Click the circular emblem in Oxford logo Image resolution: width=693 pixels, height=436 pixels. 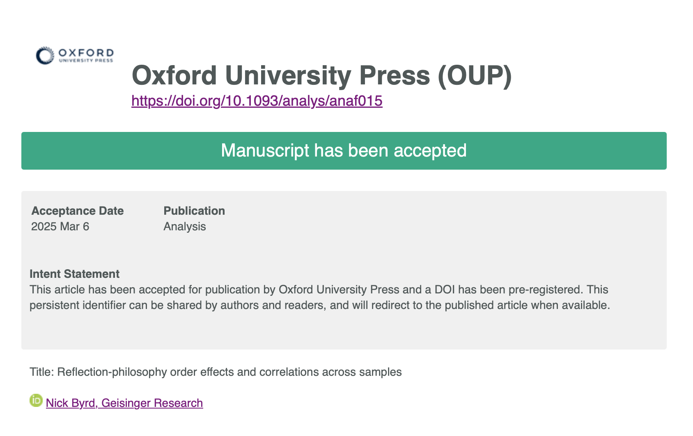tap(45, 56)
